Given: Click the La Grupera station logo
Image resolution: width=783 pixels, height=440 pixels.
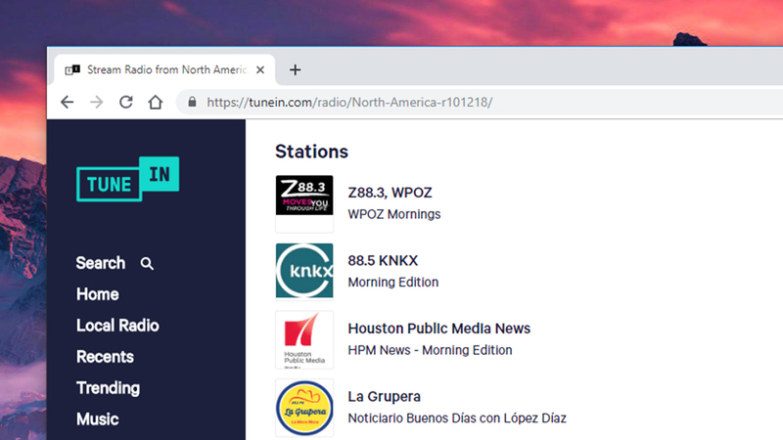Looking at the screenshot, I should point(304,408).
